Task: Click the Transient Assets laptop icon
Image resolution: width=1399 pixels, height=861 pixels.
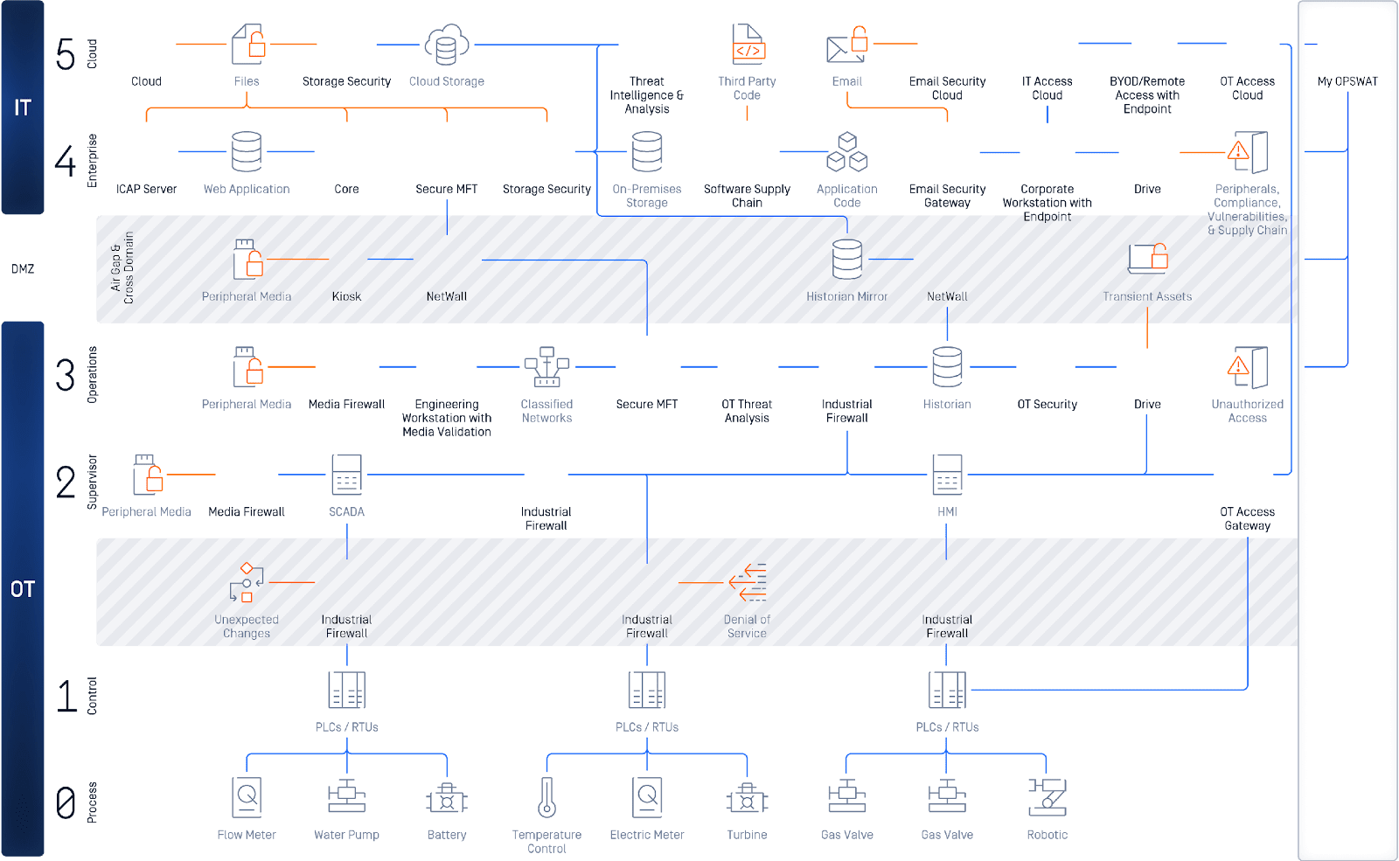Action: click(x=1148, y=259)
